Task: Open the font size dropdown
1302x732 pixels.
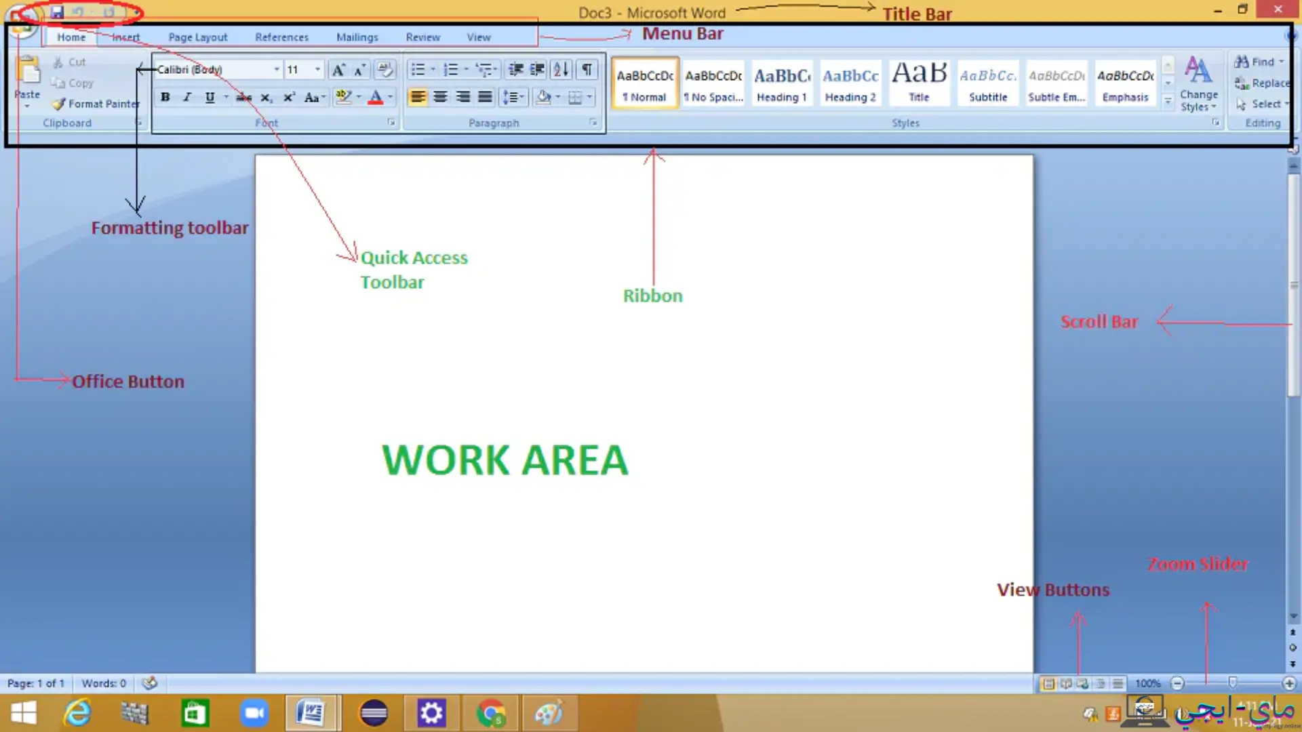Action: pos(317,69)
